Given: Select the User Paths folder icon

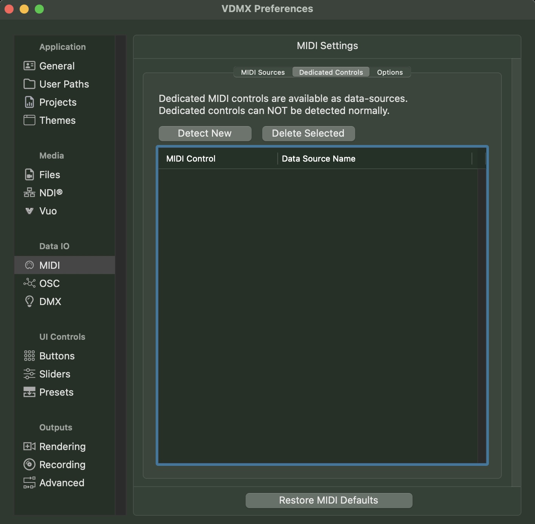Looking at the screenshot, I should tap(29, 84).
